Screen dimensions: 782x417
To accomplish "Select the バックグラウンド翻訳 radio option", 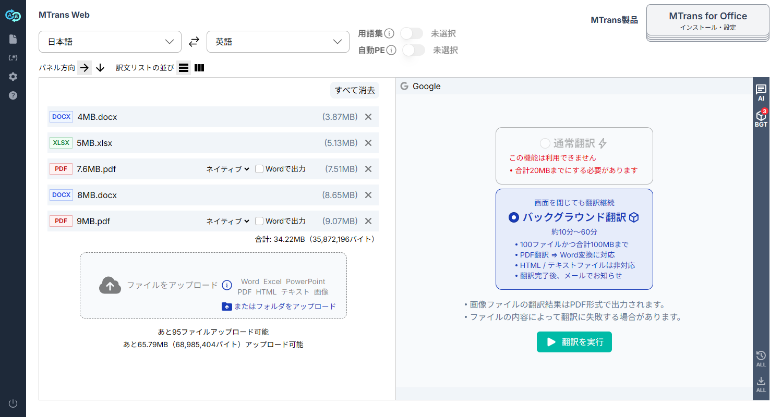I will [514, 217].
